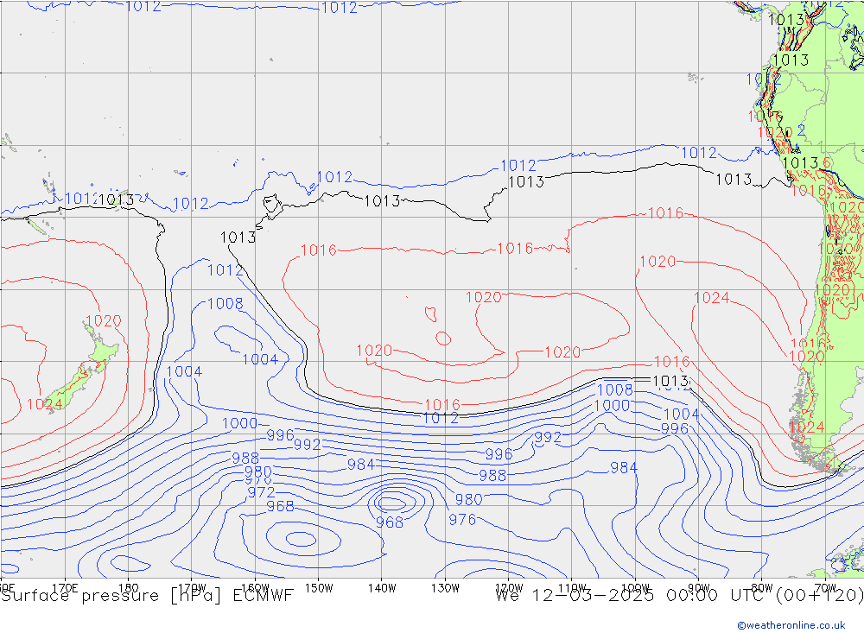This screenshot has width=864, height=633.
Task: Select the 90W longitude axis label
Action: point(699,588)
